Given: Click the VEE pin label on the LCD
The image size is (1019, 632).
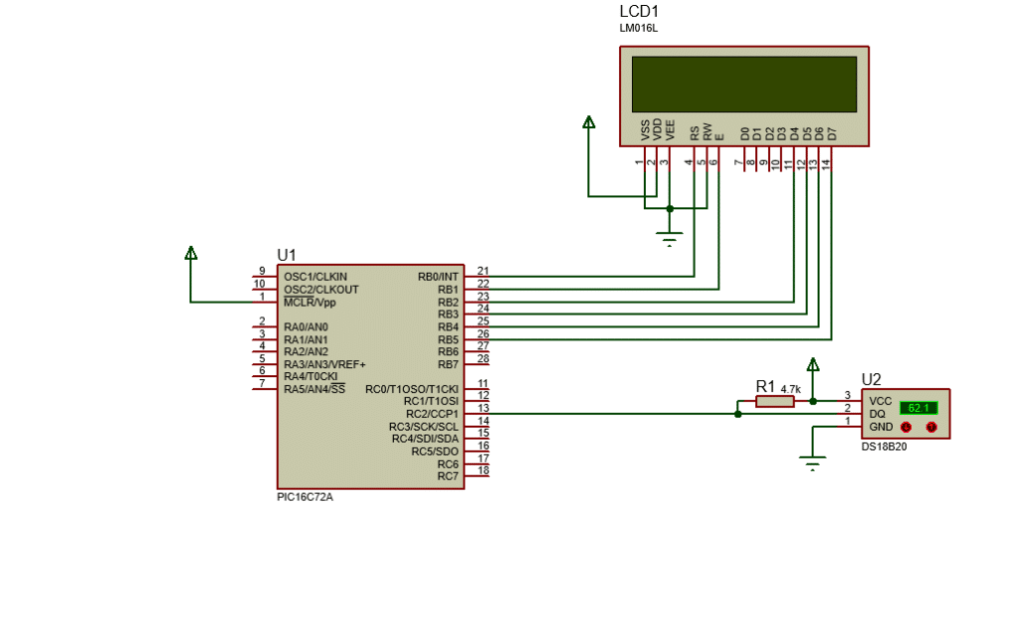Looking at the screenshot, I should click(670, 130).
